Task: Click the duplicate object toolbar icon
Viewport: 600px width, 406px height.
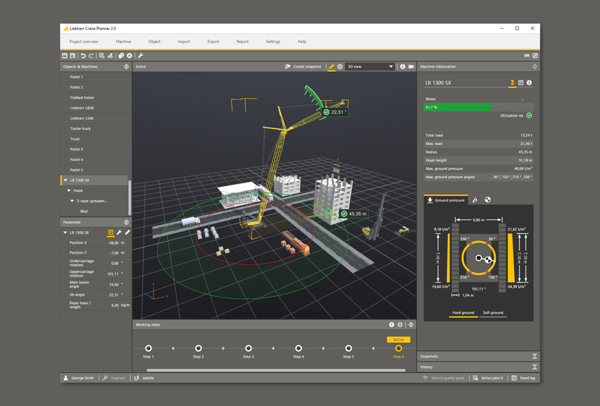Action: 121,56
